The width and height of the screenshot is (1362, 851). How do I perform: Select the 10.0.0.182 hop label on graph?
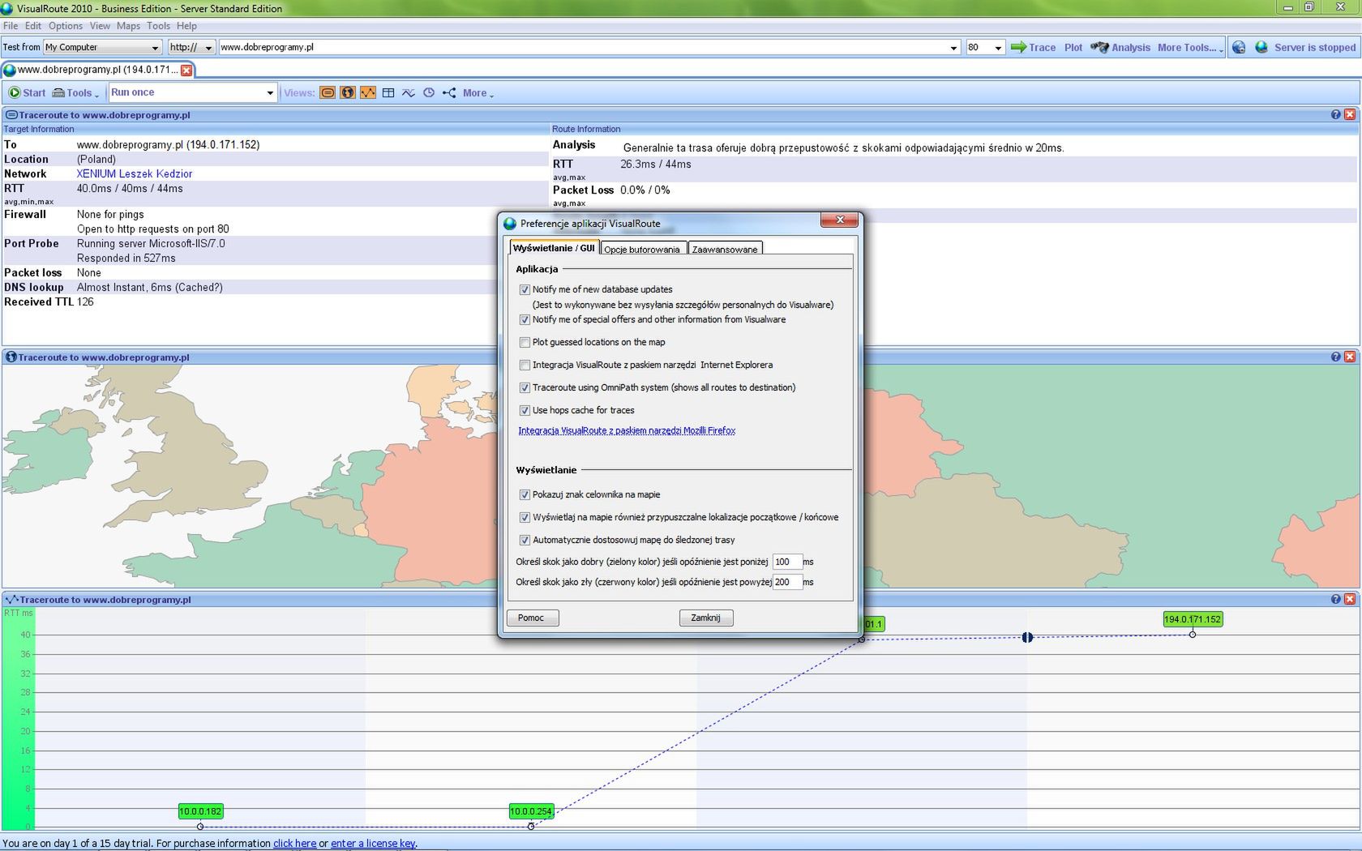point(200,811)
